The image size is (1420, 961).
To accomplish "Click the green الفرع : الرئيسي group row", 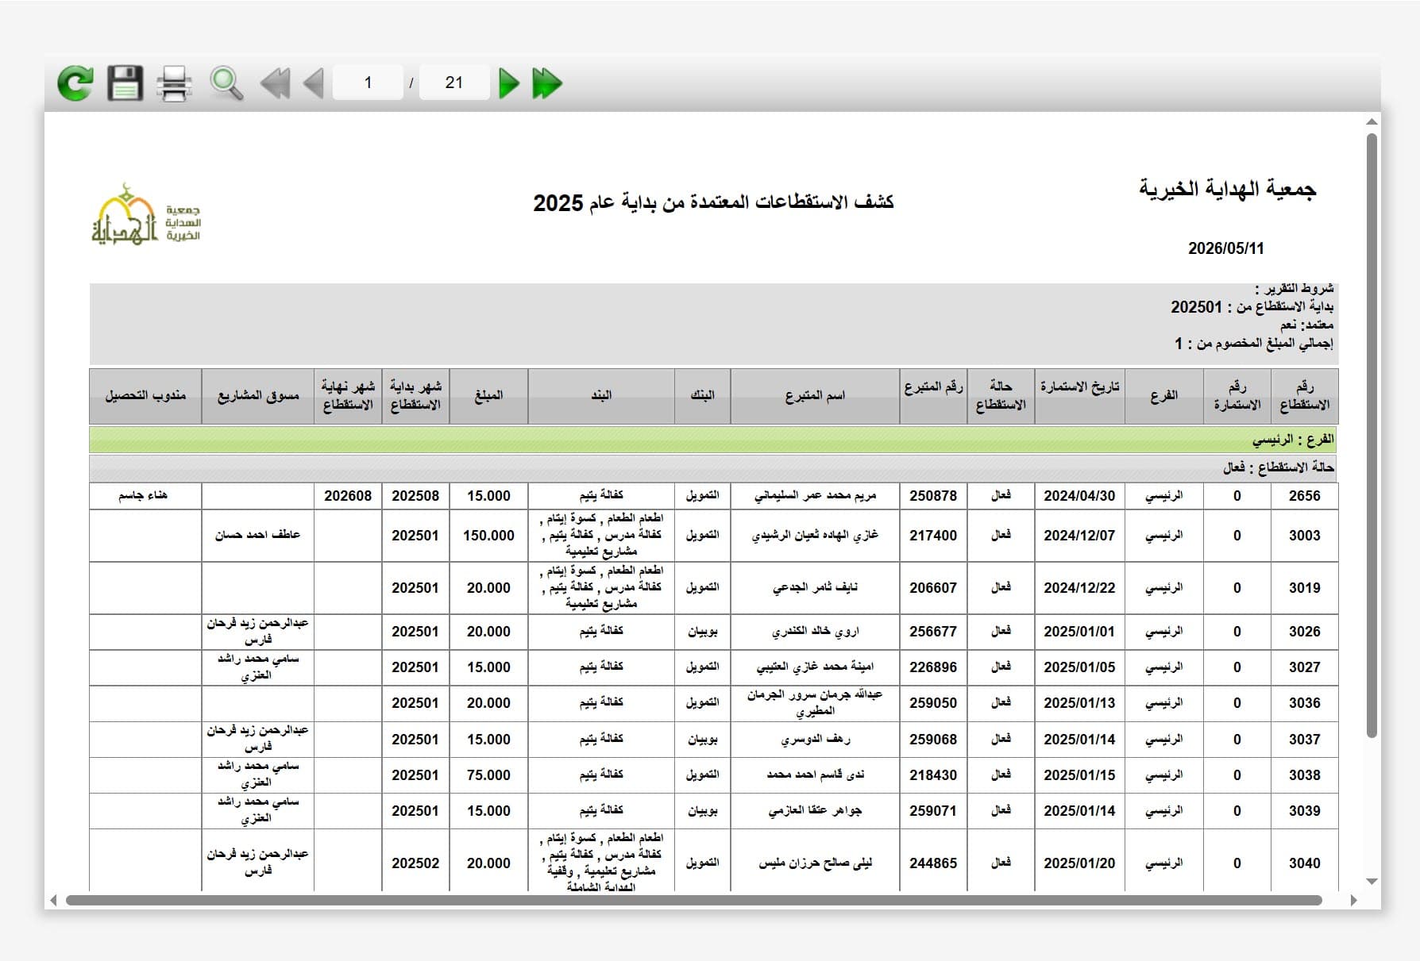I will pos(713,440).
